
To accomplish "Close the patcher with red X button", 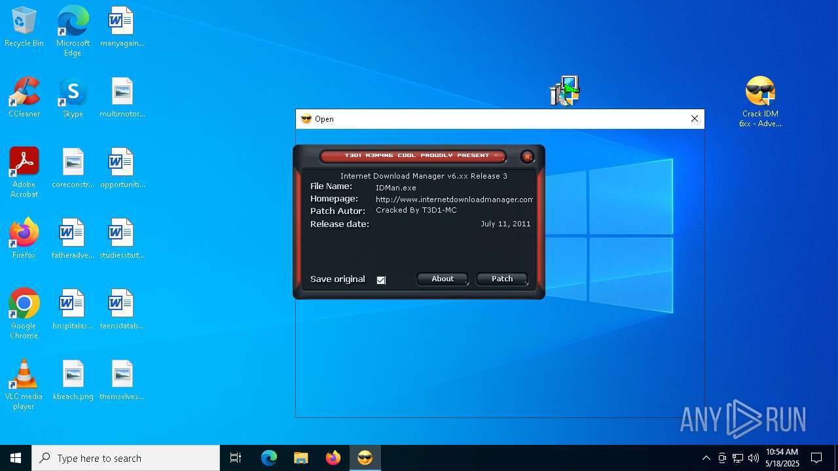I will click(x=527, y=156).
